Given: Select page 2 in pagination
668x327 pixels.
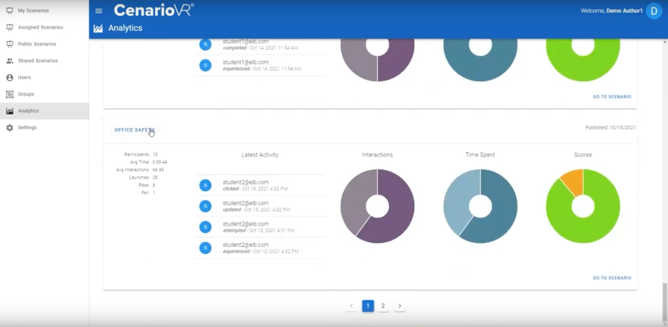Looking at the screenshot, I should [383, 306].
